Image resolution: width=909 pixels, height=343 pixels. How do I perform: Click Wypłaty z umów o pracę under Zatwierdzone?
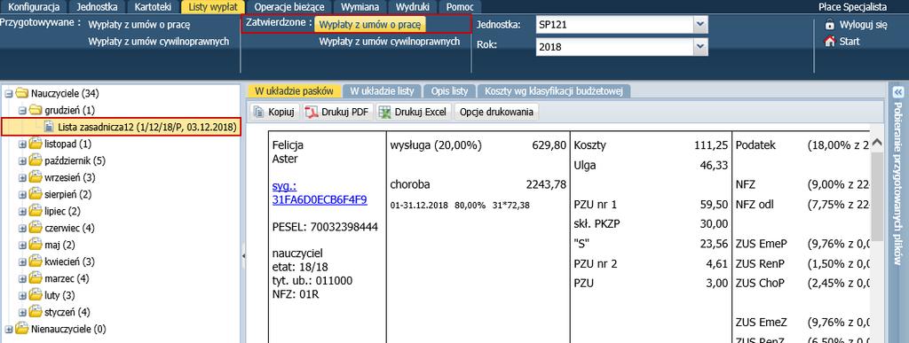click(x=370, y=25)
